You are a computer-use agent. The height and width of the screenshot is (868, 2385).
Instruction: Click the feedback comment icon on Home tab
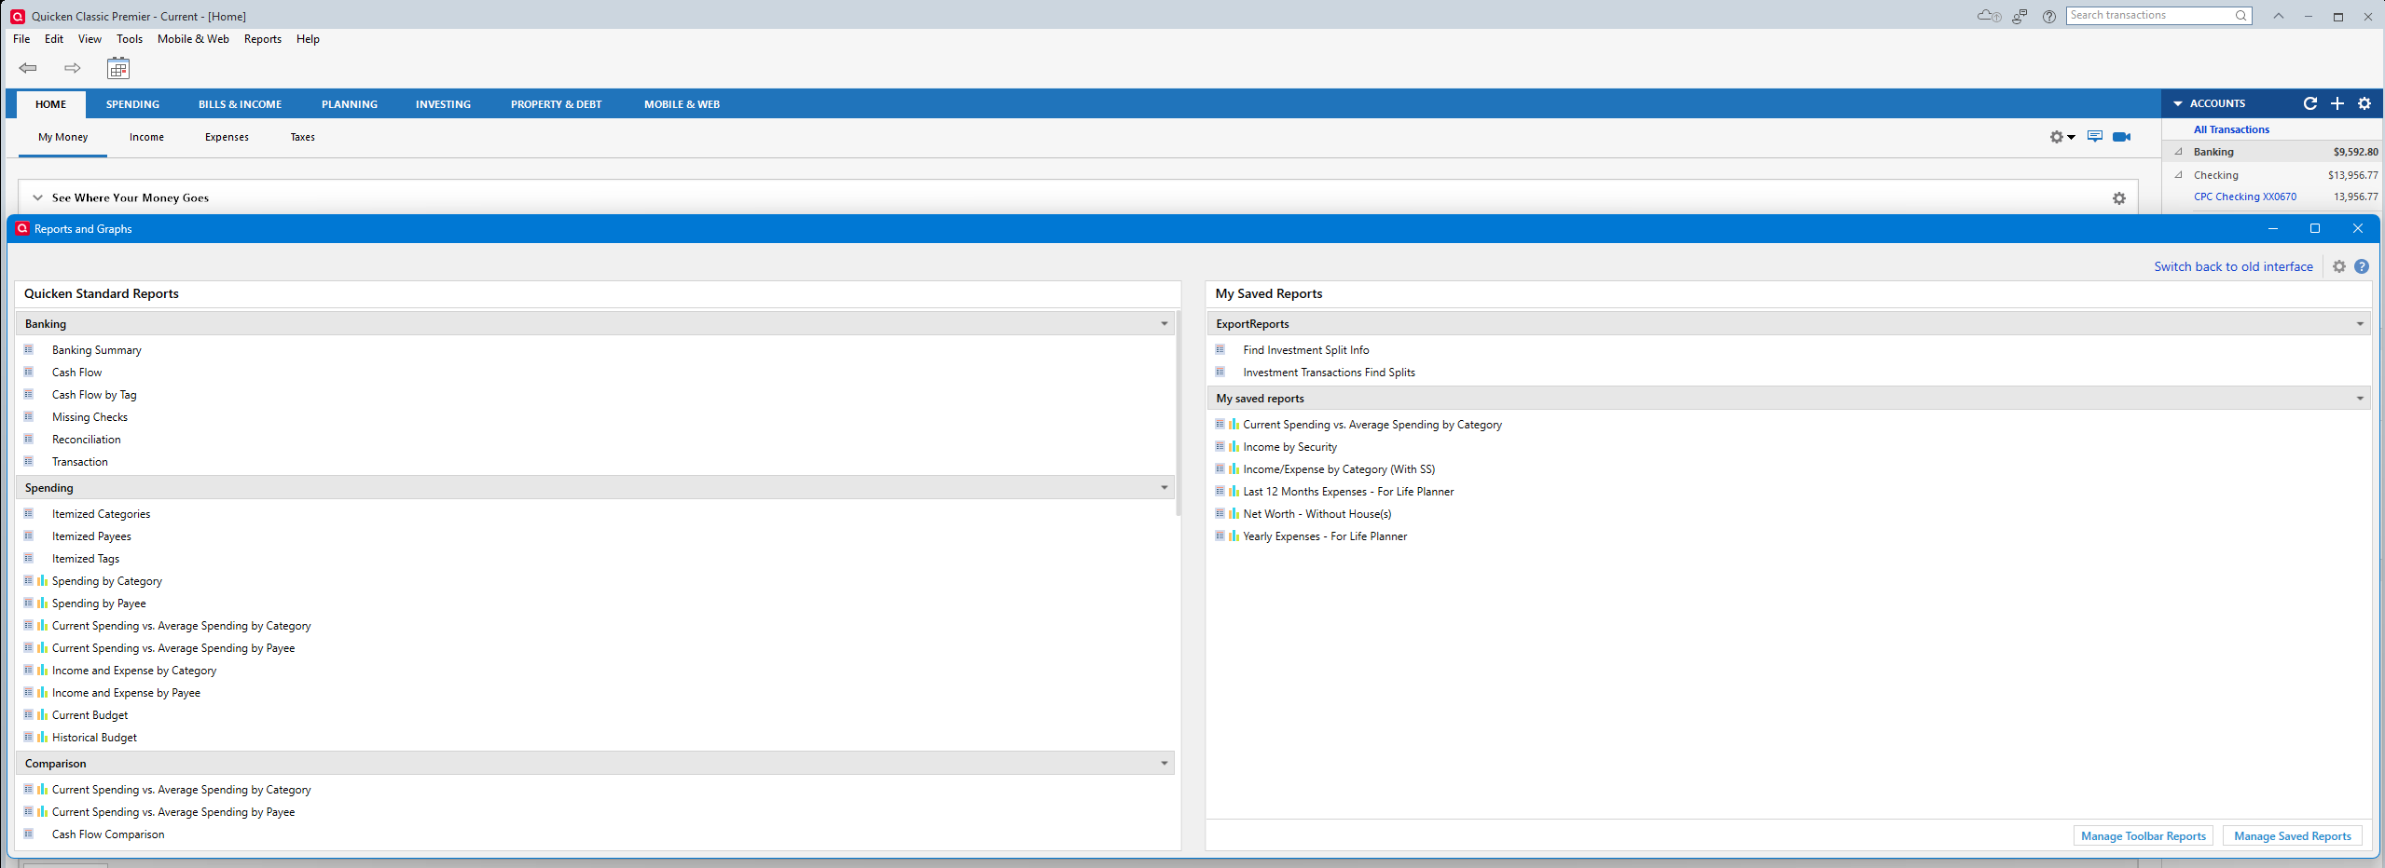2095,137
